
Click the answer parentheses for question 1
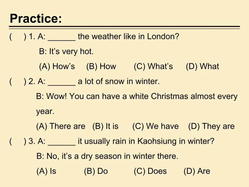(x=18, y=37)
